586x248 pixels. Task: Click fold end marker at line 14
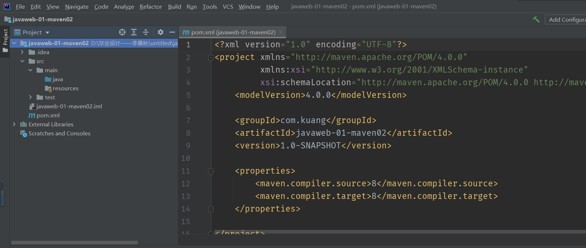tap(211, 209)
